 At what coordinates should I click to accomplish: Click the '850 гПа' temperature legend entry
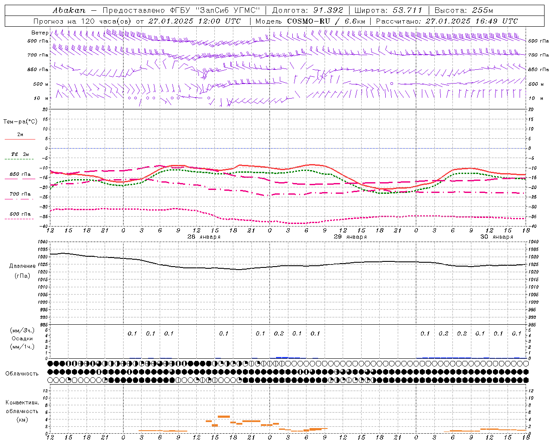pos(20,174)
